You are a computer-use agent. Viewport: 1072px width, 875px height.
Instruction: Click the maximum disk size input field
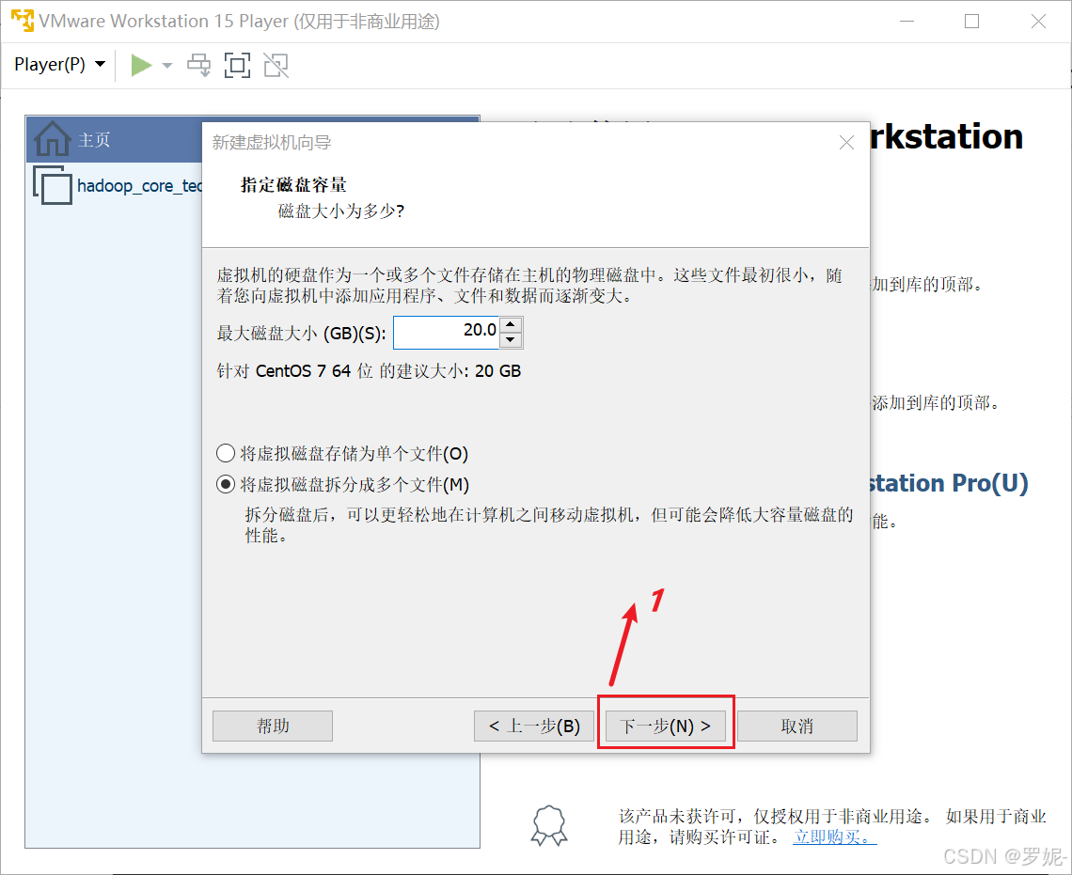point(447,333)
